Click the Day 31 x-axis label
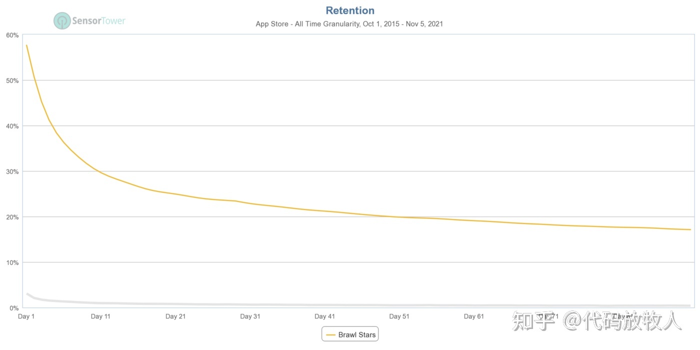The image size is (700, 350). coord(250,316)
